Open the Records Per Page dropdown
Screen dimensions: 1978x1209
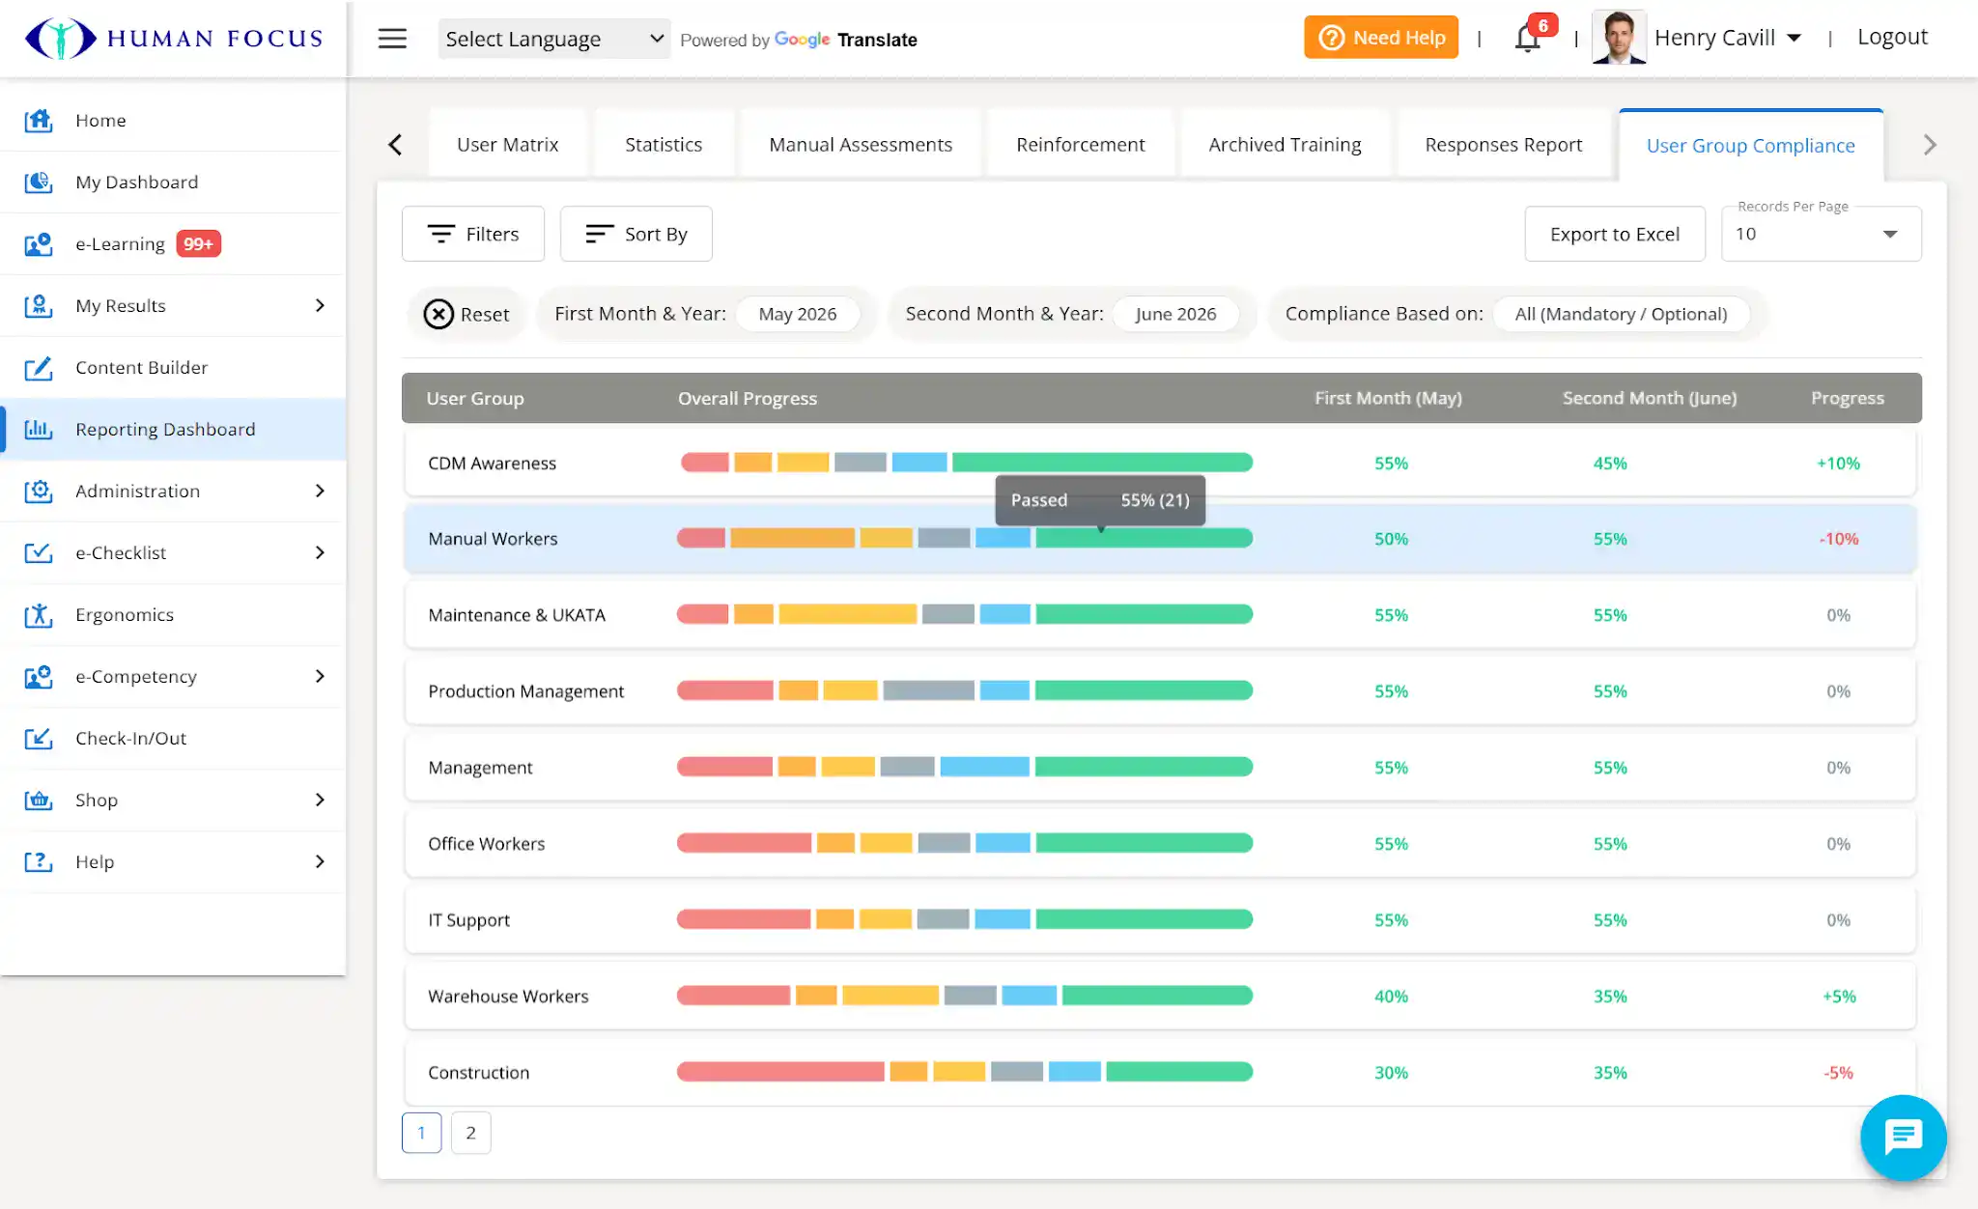tap(1821, 234)
